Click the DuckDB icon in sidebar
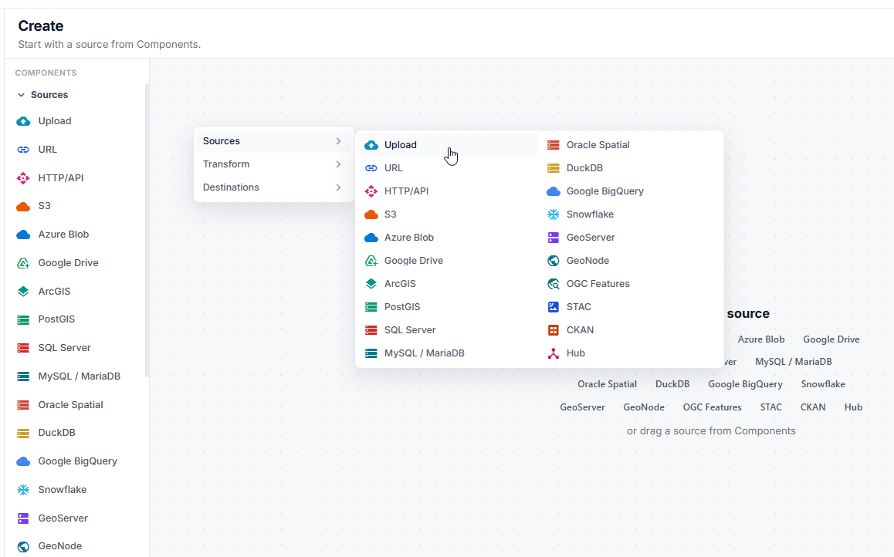 tap(23, 433)
